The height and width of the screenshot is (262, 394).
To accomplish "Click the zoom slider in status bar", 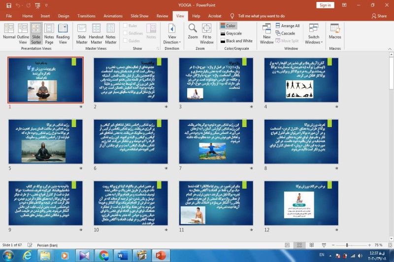I will click(347, 245).
